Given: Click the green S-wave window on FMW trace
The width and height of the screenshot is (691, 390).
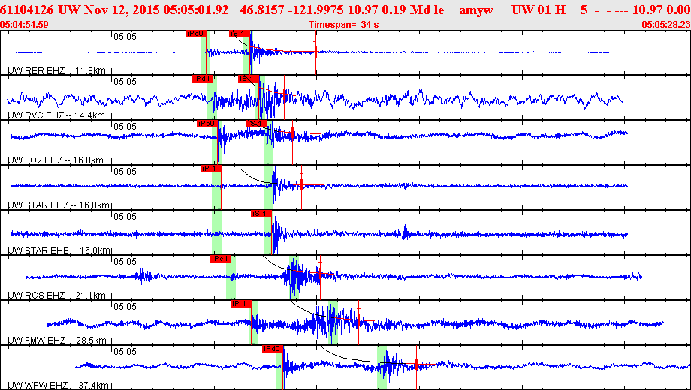Looking at the screenshot, I should [333, 322].
